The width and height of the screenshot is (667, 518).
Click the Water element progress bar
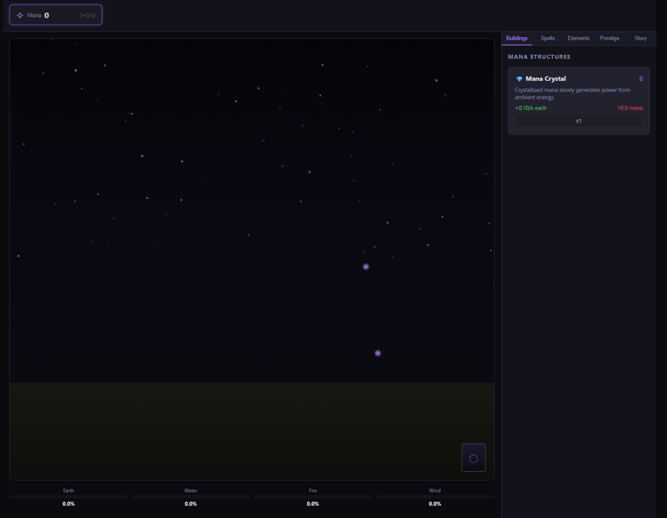coord(191,497)
